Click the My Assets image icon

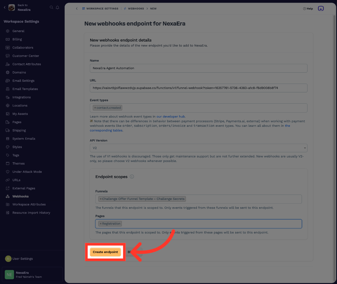coord(8,114)
